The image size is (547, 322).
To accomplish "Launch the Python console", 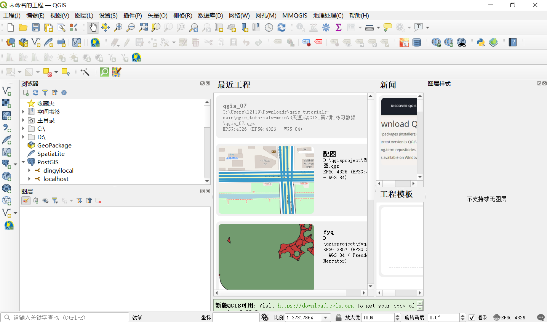I will pos(481,42).
